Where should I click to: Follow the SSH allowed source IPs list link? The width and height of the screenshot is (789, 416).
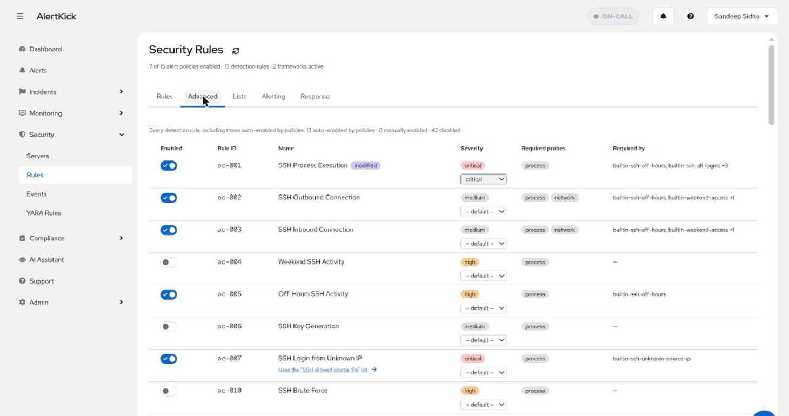(x=323, y=370)
